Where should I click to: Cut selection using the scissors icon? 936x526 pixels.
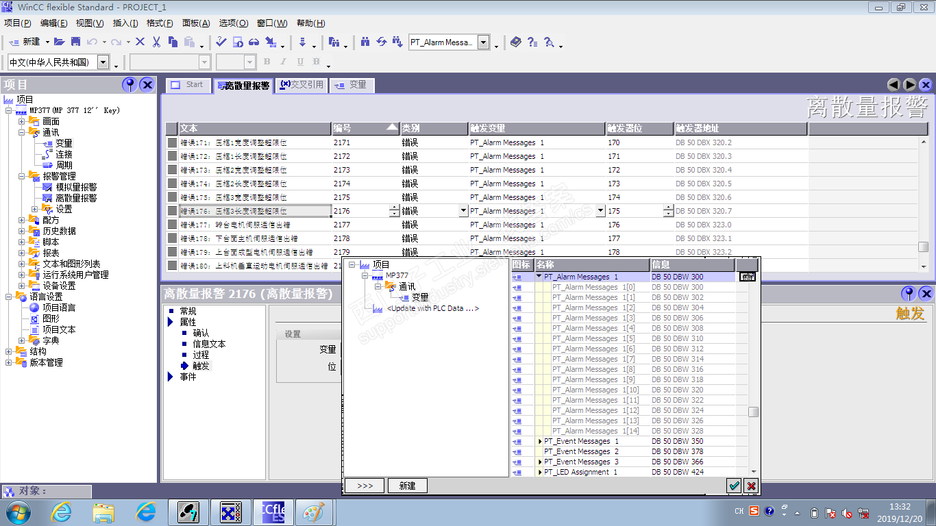[156, 42]
